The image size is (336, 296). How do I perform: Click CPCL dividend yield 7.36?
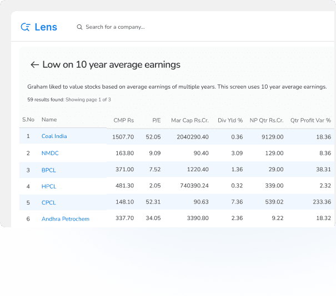237,202
